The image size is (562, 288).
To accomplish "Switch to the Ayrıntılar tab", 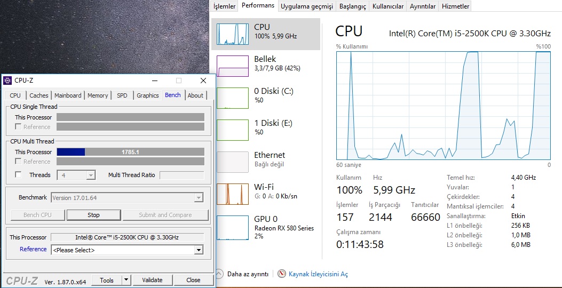I will pyautogui.click(x=423, y=6).
